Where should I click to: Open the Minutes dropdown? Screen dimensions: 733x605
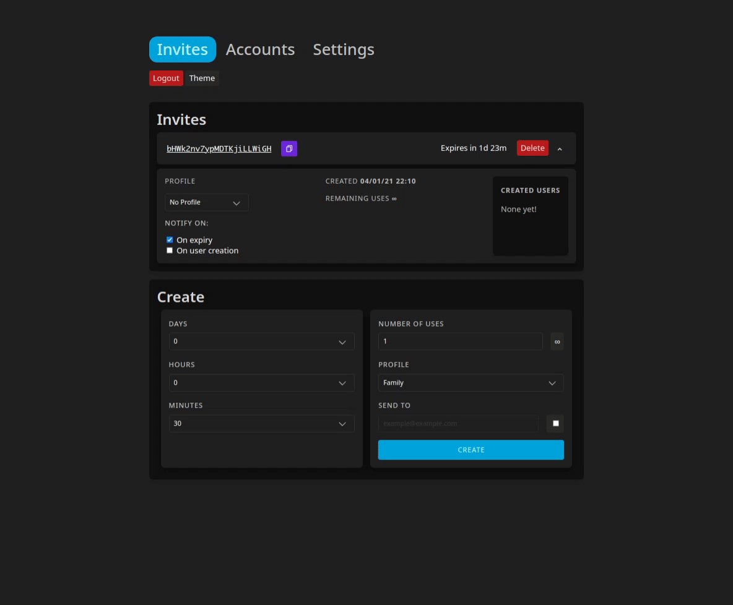click(x=261, y=424)
